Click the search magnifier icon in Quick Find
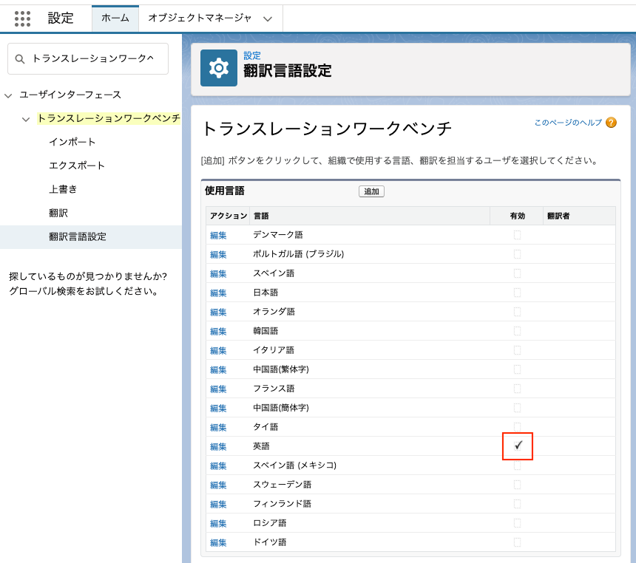Image resolution: width=636 pixels, height=563 pixels. point(20,59)
